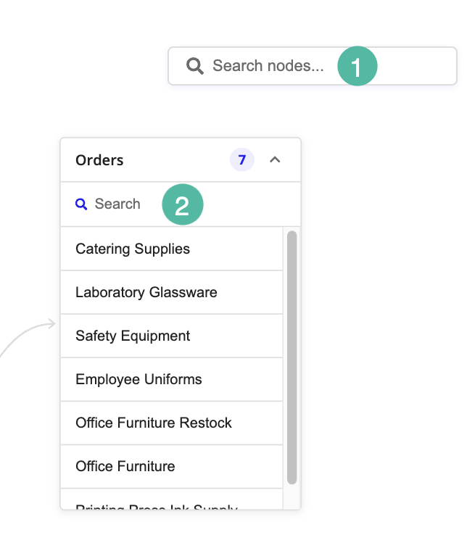Click the magnifier icon in Search nodes box
Screen dimensions: 467x535
pos(195,66)
